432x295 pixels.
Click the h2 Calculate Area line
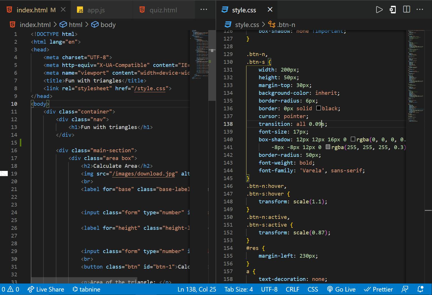pos(117,166)
